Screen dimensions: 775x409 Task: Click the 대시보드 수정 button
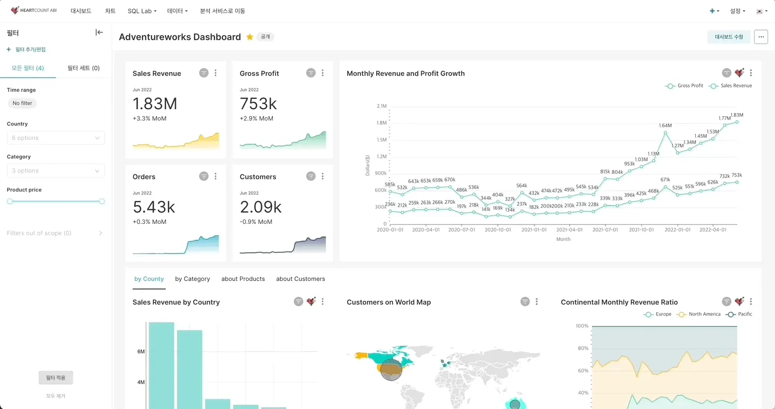729,37
